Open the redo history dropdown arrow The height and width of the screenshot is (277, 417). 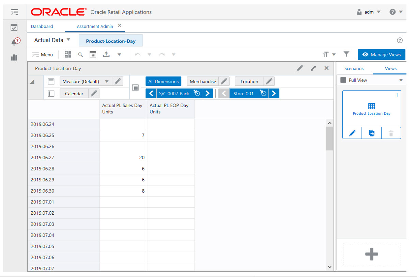(173, 54)
